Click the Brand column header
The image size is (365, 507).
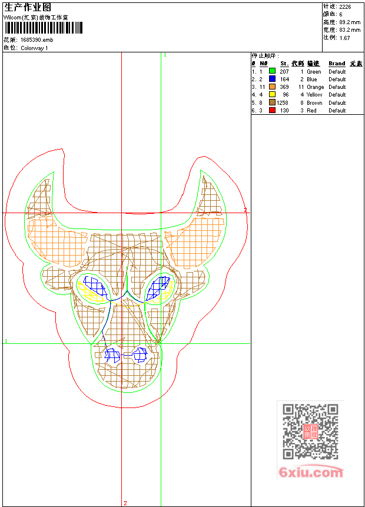point(337,64)
